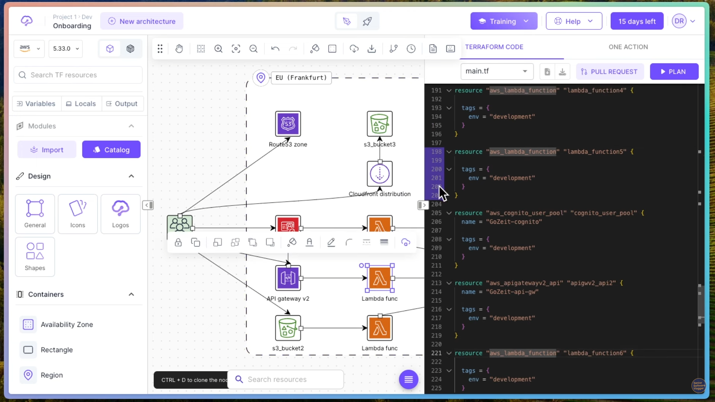
Task: Open the 5.33.0 version dropdown
Action: (66, 49)
